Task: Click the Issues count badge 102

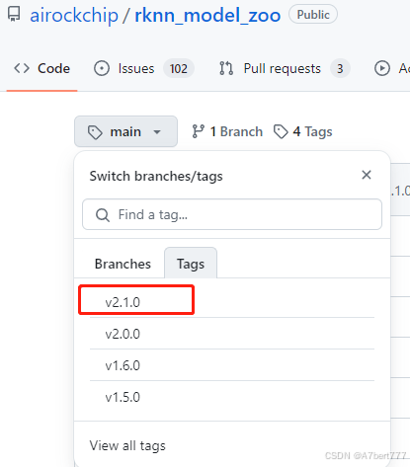Action: pyautogui.click(x=179, y=68)
